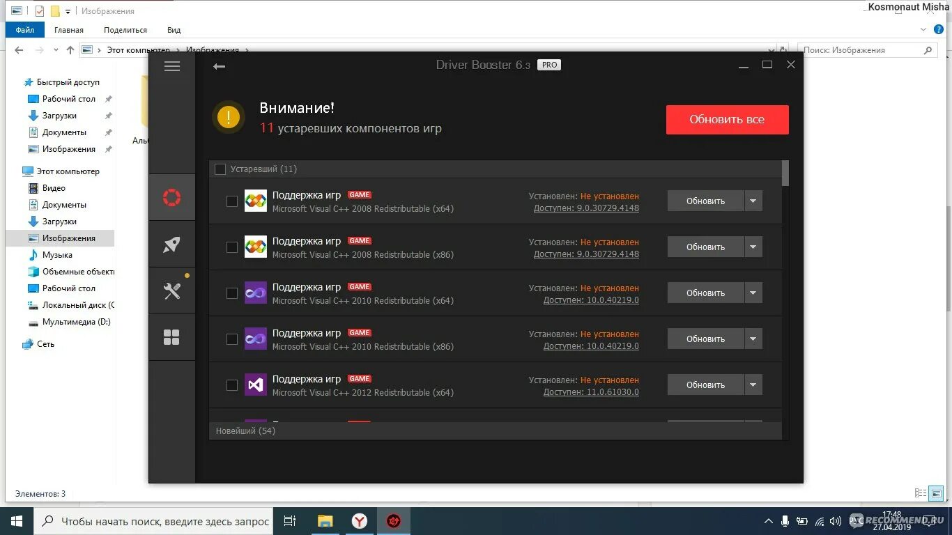Click the microphone icon in system tray
952x535 pixels.
pyautogui.click(x=785, y=521)
